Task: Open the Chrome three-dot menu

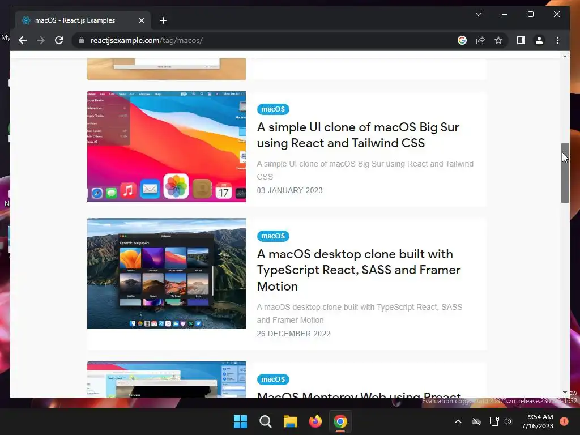Action: tap(557, 40)
